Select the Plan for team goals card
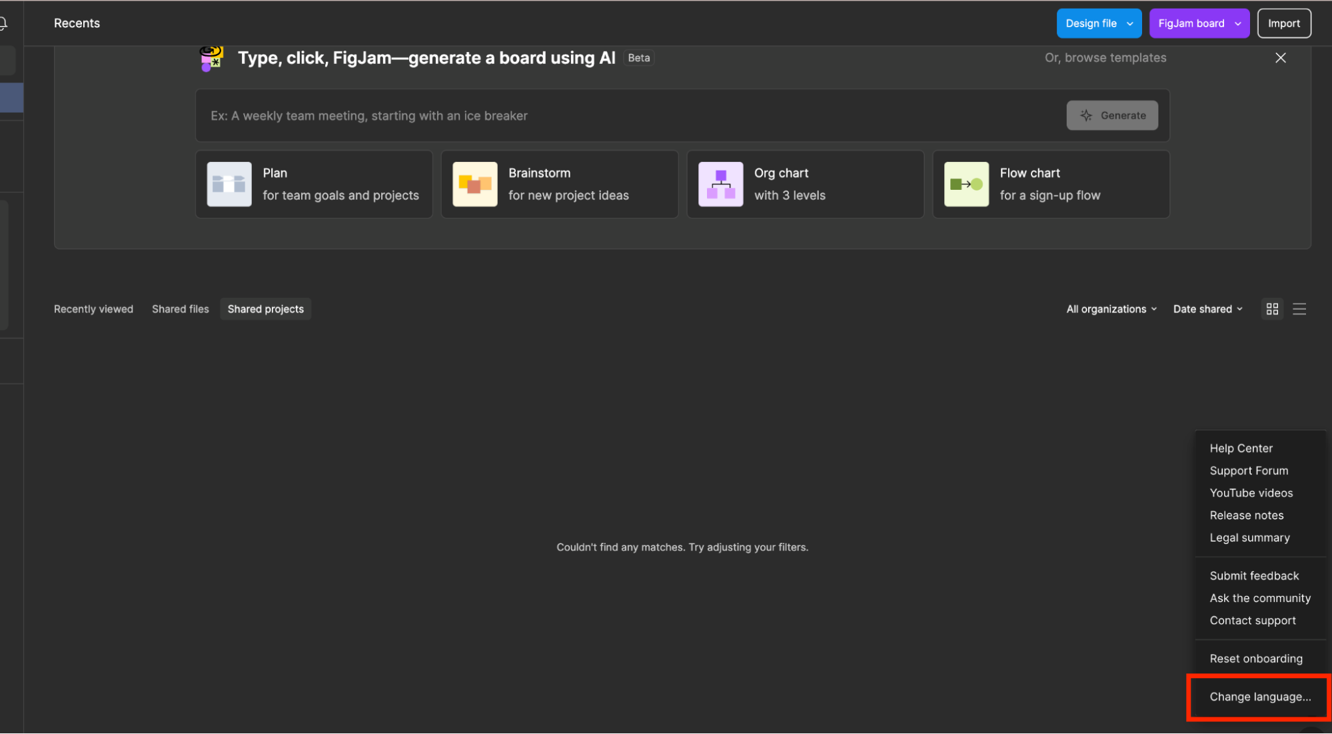 click(x=314, y=184)
